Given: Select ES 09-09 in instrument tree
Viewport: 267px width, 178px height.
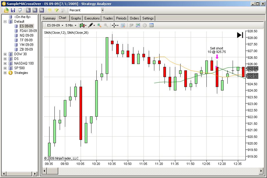Looking at the screenshot, I should pos(26,26).
